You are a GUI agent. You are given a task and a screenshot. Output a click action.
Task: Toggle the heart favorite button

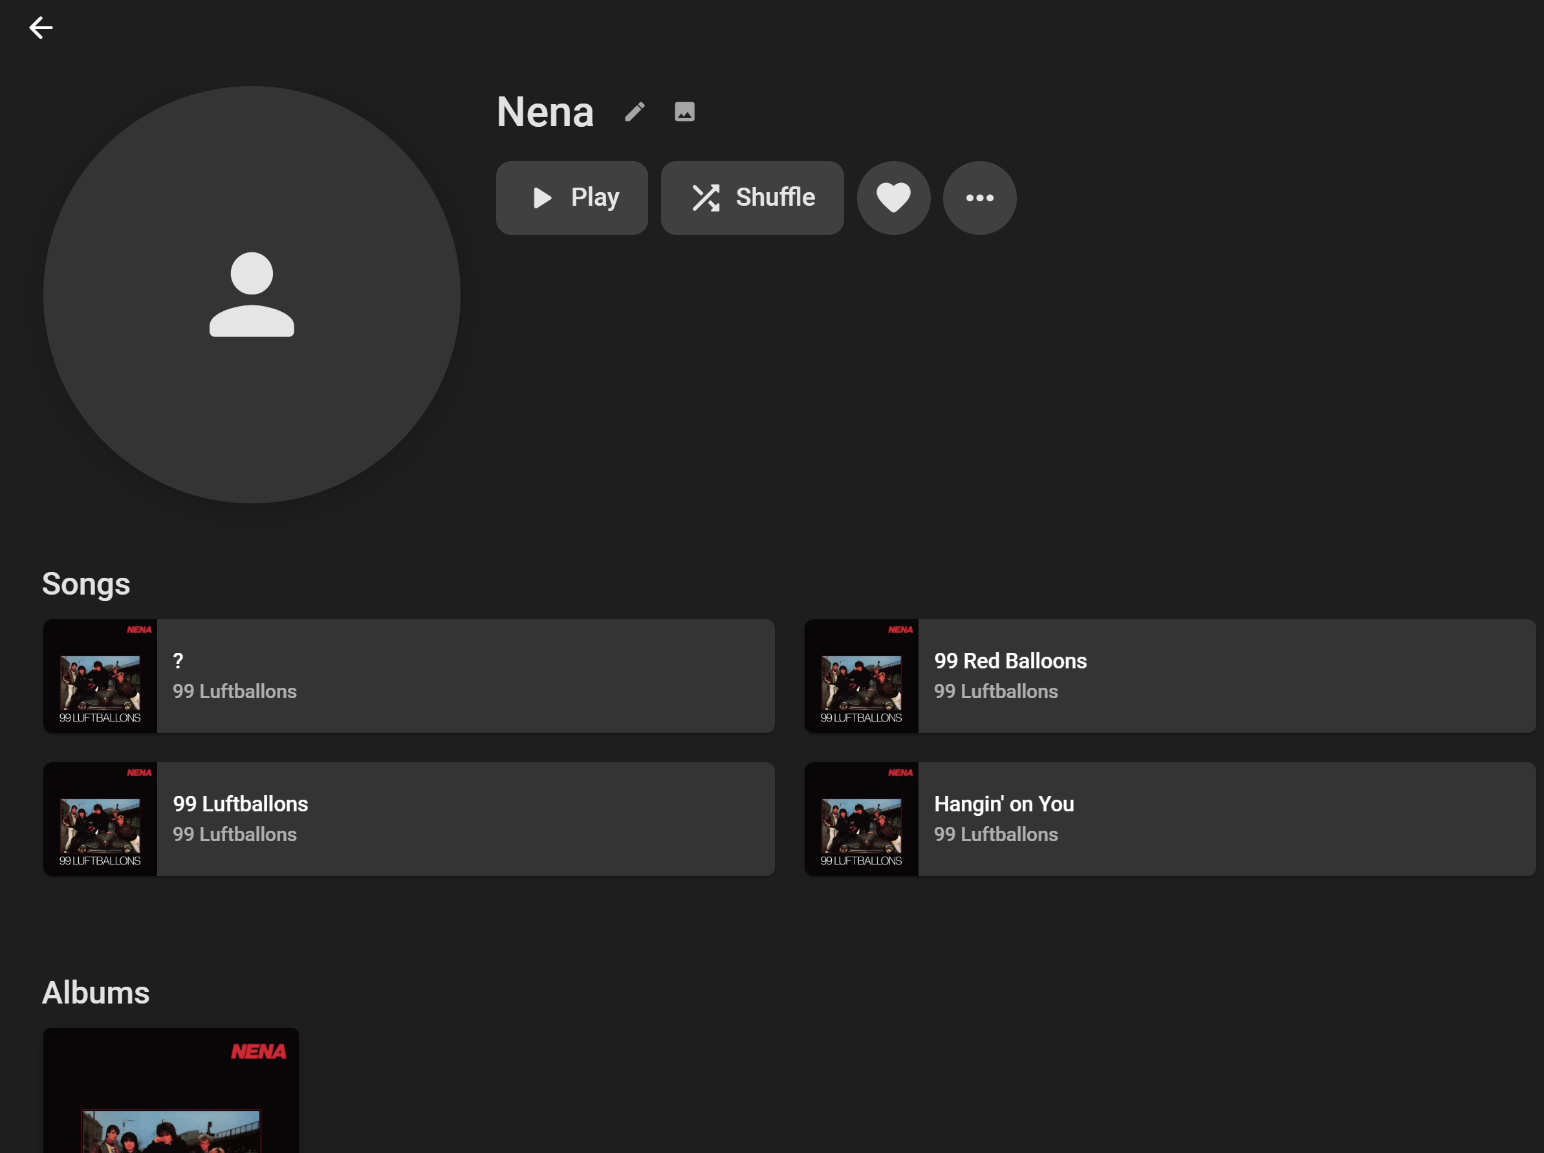tap(893, 198)
